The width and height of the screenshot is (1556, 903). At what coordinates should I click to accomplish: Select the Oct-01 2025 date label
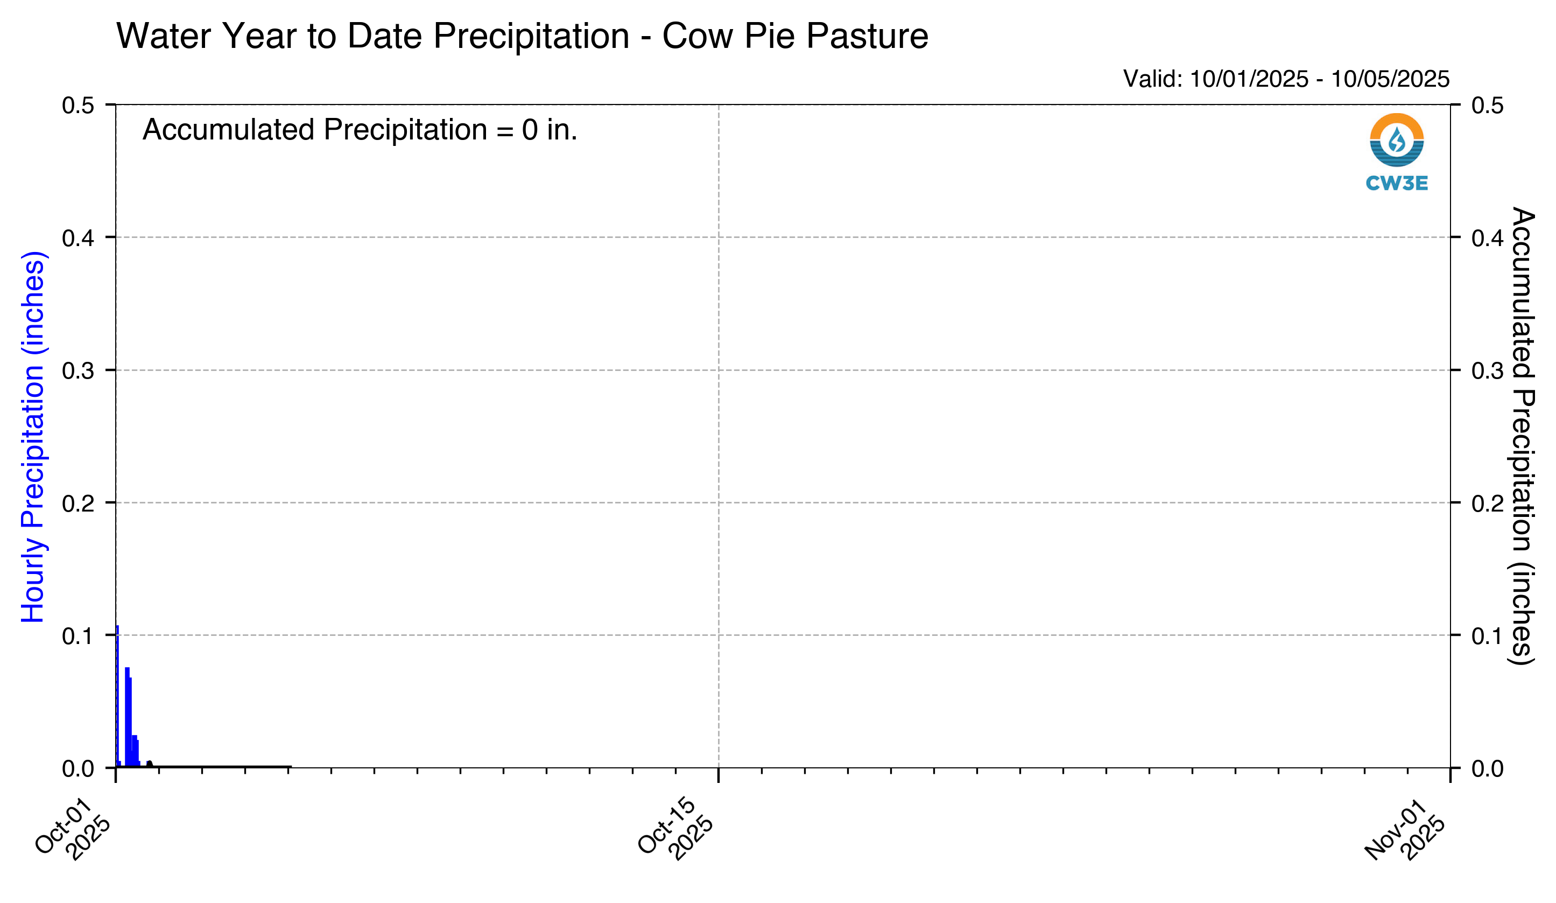pos(73,828)
